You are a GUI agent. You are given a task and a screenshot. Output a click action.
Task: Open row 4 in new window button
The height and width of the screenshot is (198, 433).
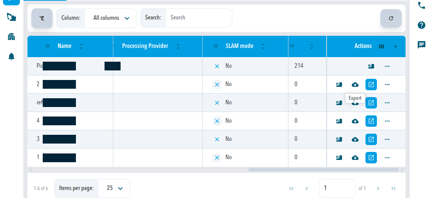(371, 121)
